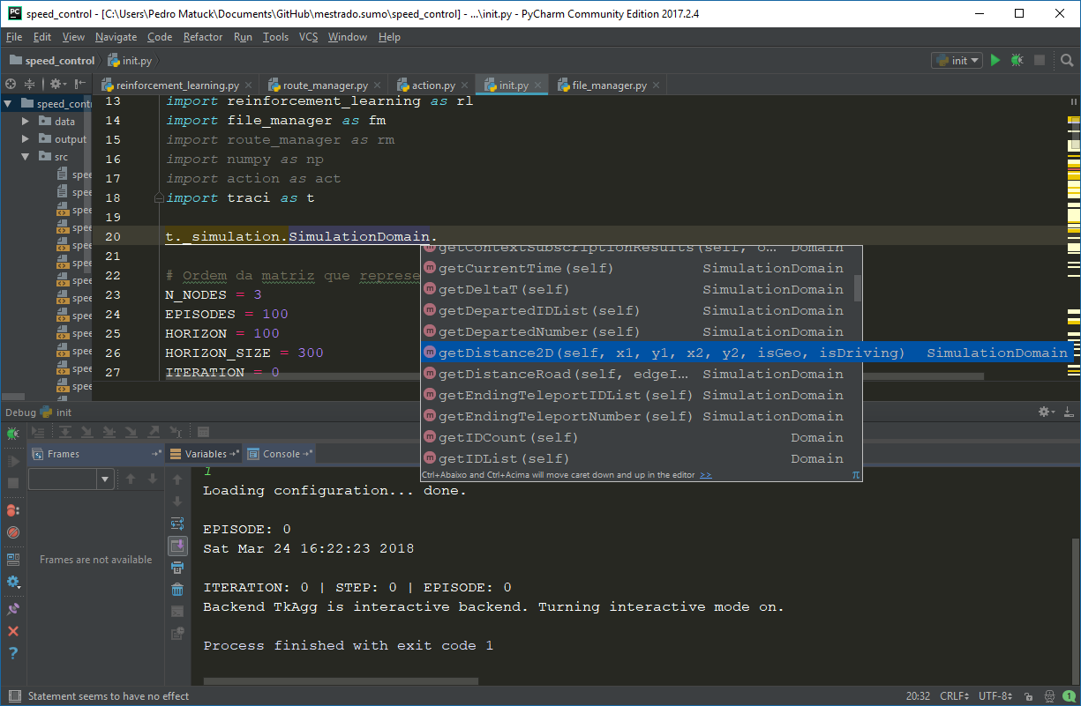The image size is (1081, 706).
Task: Toggle Mute Breakpoints in debug sidebar
Action: (13, 532)
